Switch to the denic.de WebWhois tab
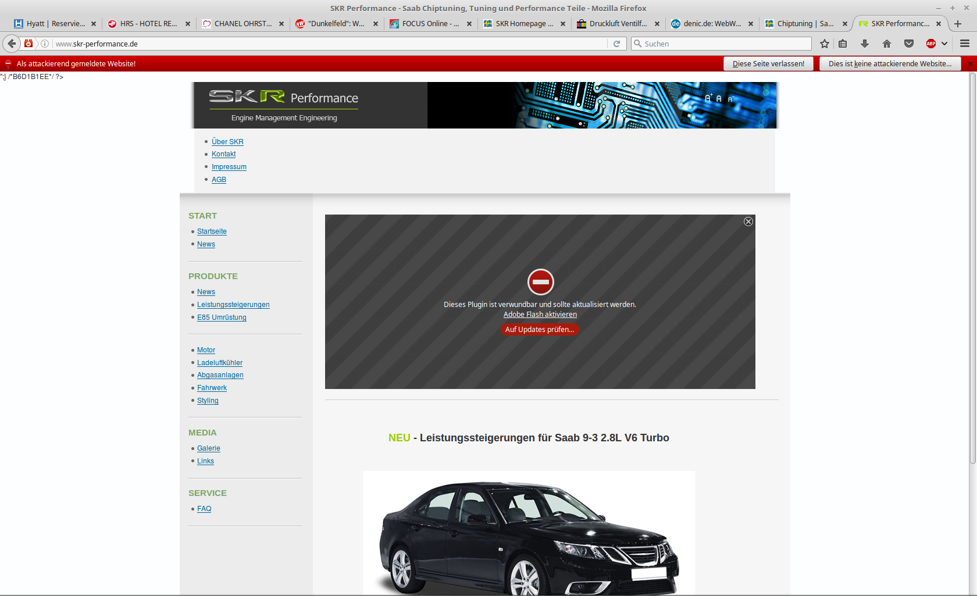Image resolution: width=977 pixels, height=596 pixels. (712, 24)
